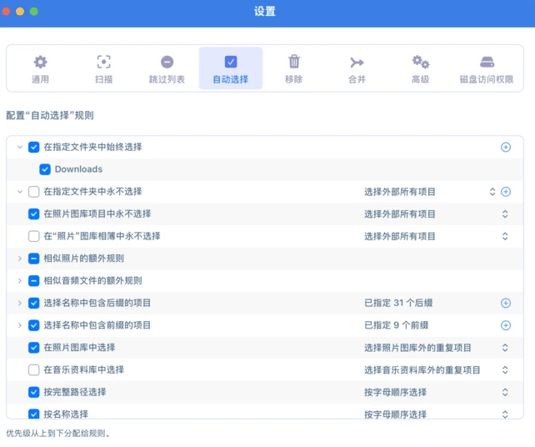Switch to the 移除 tab label

(294, 79)
